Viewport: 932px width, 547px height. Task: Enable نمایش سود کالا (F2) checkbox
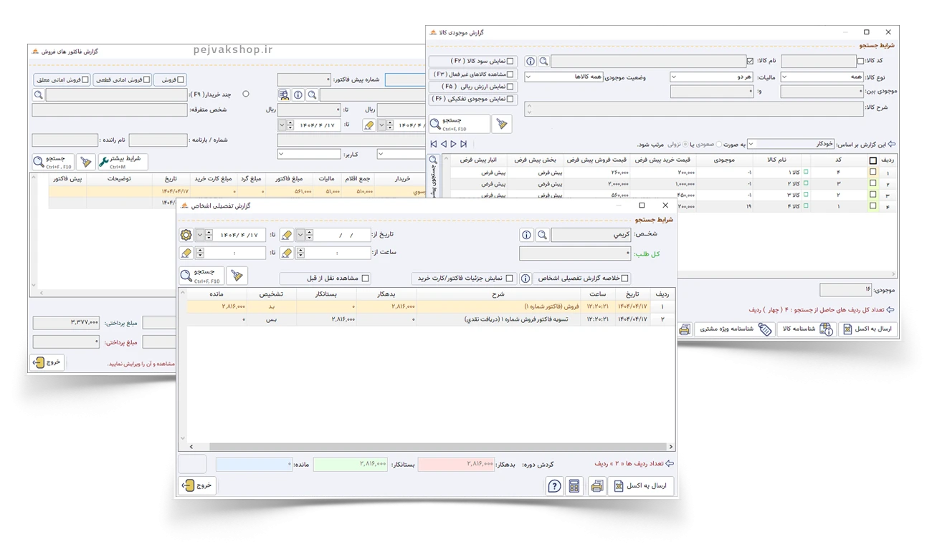coord(510,62)
